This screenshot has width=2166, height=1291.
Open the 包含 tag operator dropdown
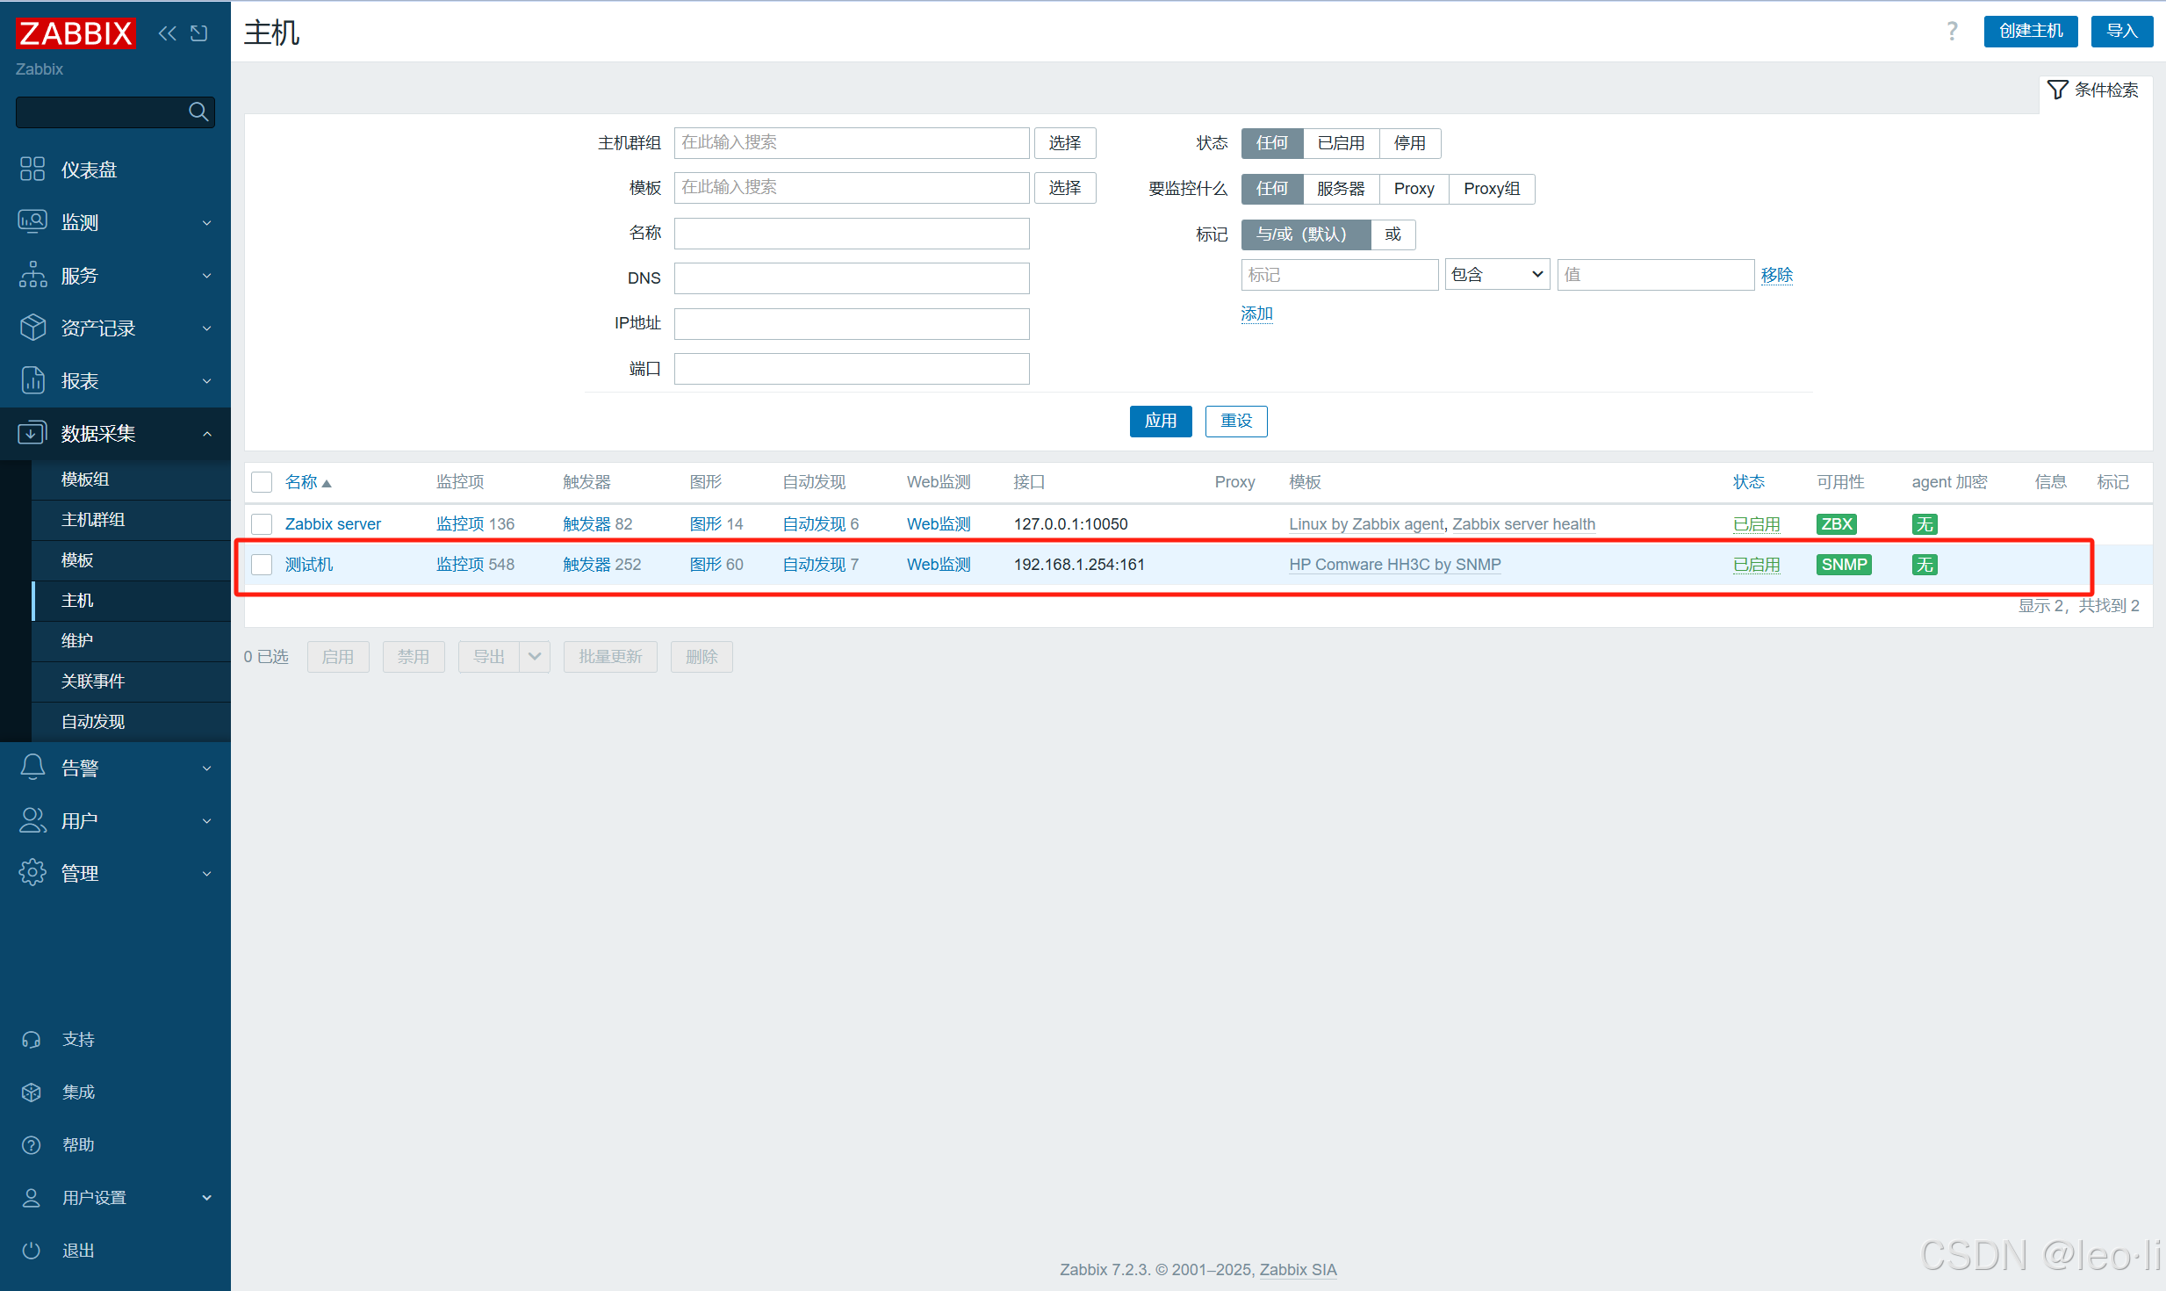tap(1496, 275)
